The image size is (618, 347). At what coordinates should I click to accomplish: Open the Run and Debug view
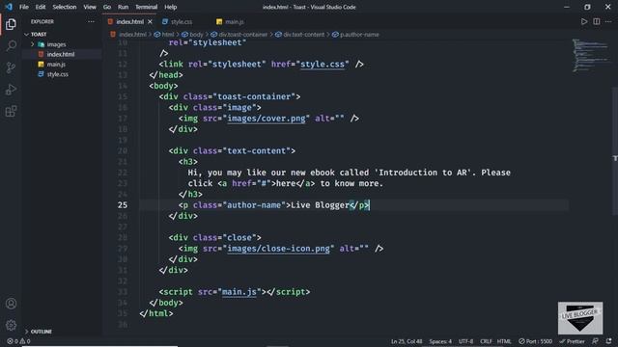click(x=11, y=90)
